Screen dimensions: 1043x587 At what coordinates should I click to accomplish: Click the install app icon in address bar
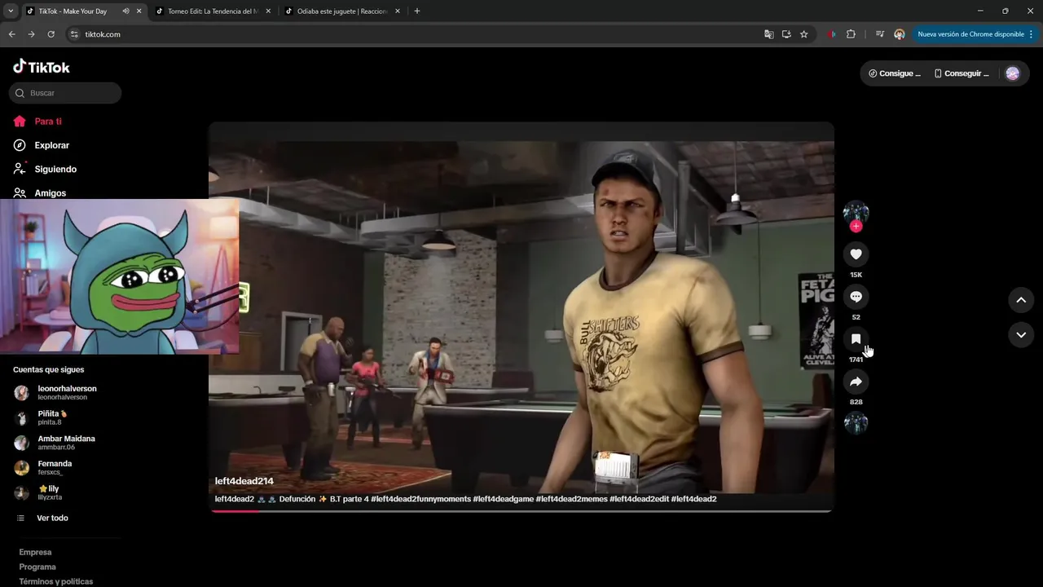786,34
